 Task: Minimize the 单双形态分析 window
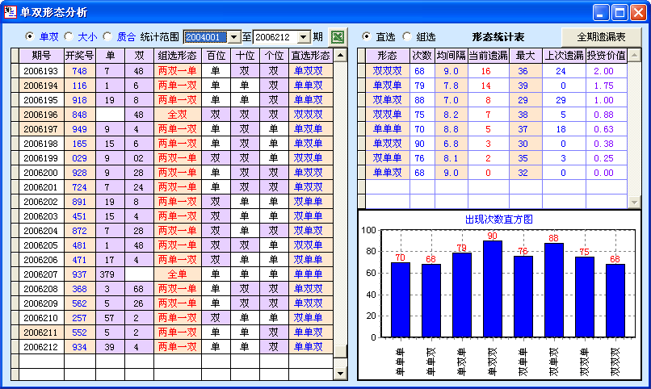pyautogui.click(x=601, y=12)
